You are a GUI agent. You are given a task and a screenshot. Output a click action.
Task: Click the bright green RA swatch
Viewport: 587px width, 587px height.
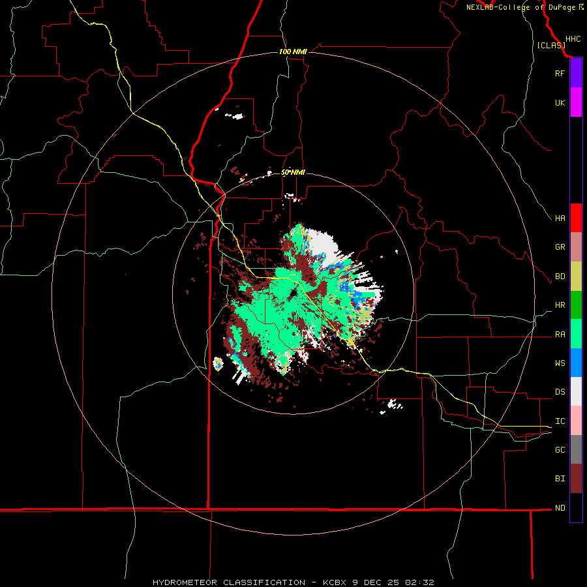[x=576, y=334]
